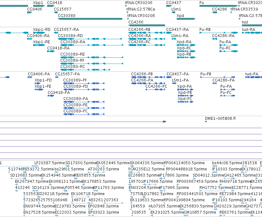
Task: Click the CG9406 gene label
Action: [x=34, y=9]
